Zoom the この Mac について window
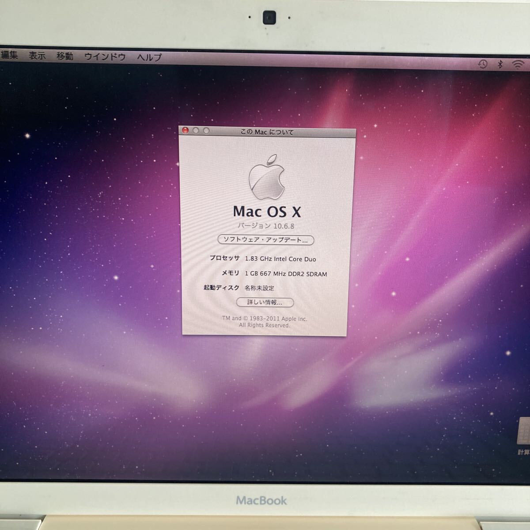 206,131
